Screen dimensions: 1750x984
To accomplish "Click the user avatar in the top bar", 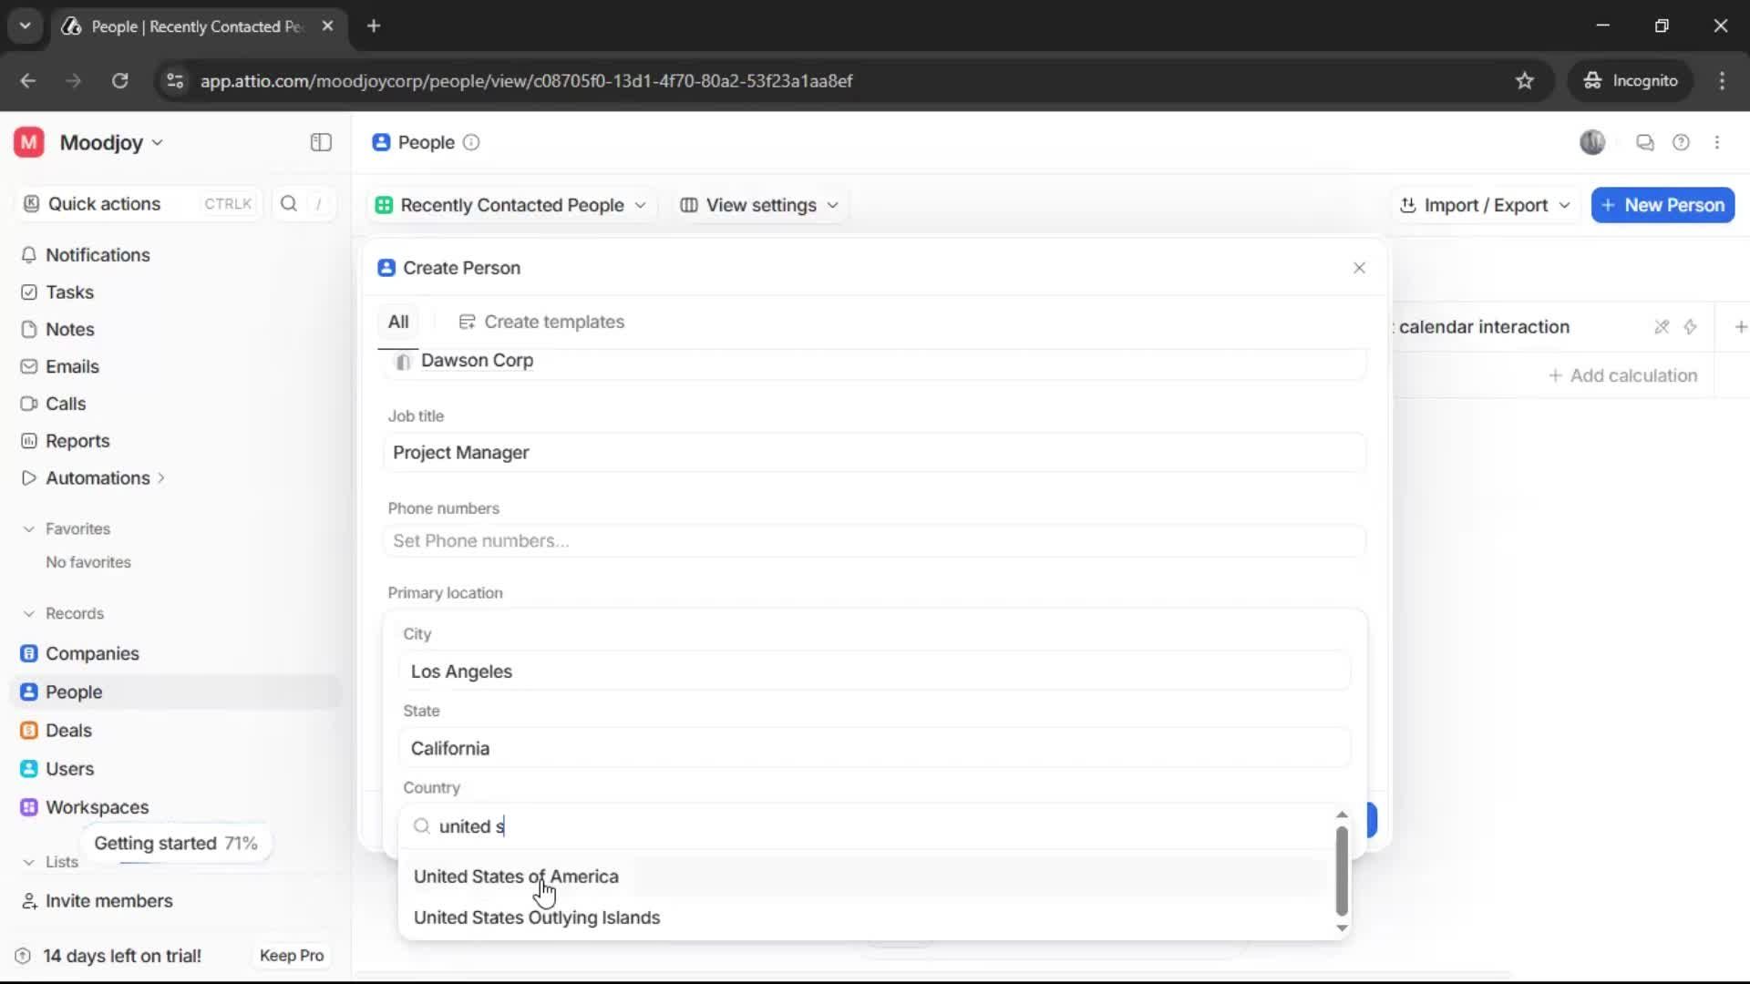I will [1592, 142].
